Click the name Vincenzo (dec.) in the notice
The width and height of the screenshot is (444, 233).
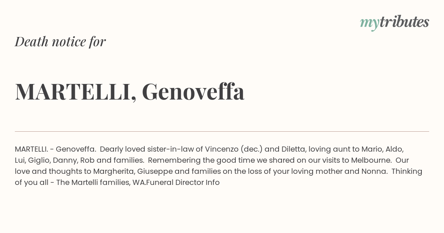pos(234,149)
